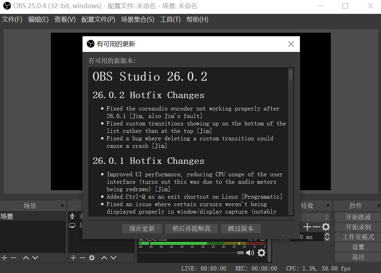
Task: Exit OBS with the 退出 button
Action: [x=358, y=257]
